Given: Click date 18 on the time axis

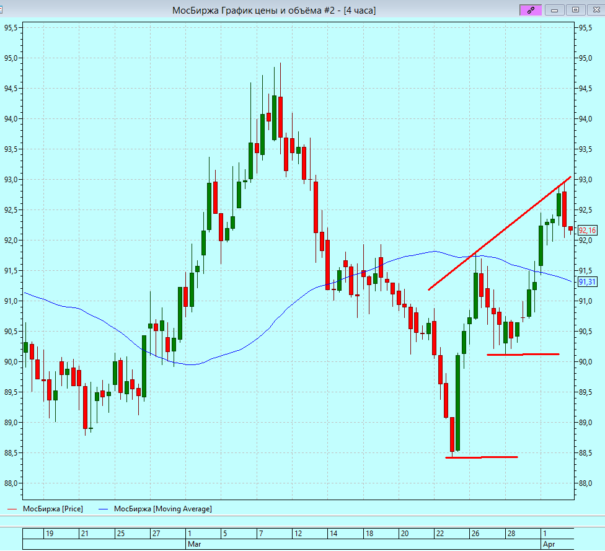Looking at the screenshot, I should point(369,534).
